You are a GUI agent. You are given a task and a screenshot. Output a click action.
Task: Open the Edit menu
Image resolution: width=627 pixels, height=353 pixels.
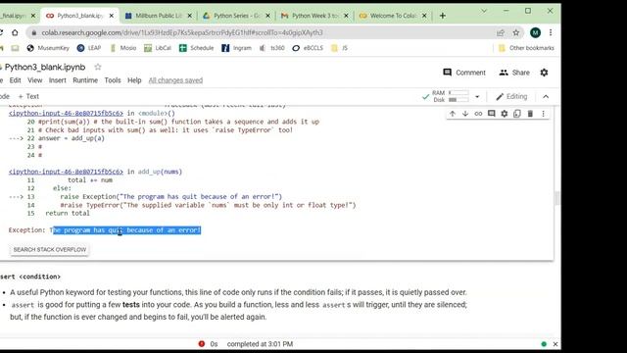[x=16, y=80]
